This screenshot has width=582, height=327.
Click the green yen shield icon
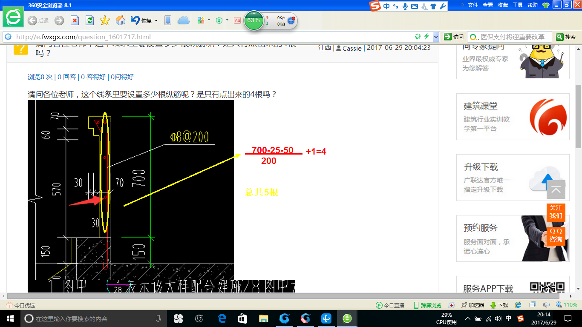click(219, 20)
